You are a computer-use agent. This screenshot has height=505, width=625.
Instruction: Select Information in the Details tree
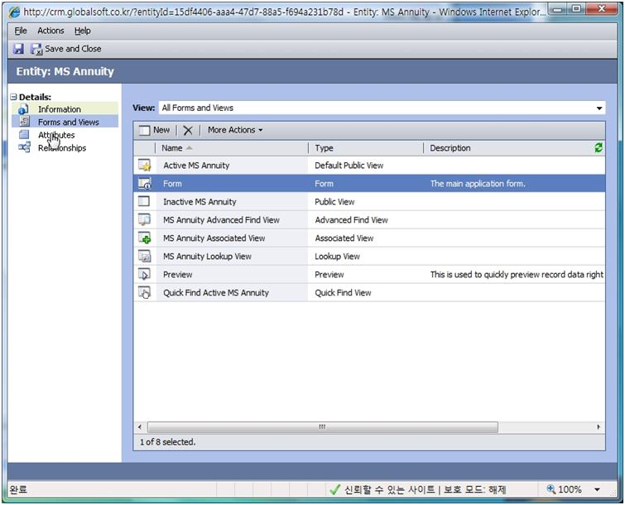[x=60, y=109]
